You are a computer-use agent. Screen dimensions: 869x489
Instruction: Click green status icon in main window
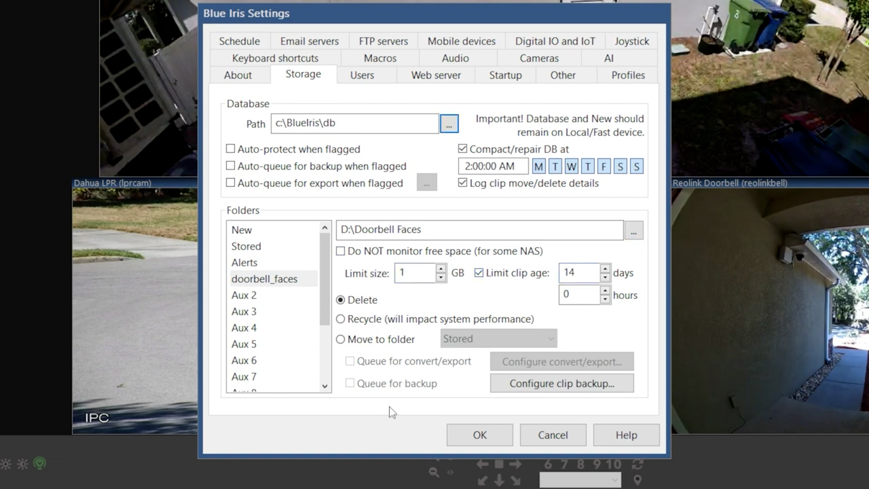pyautogui.click(x=39, y=464)
